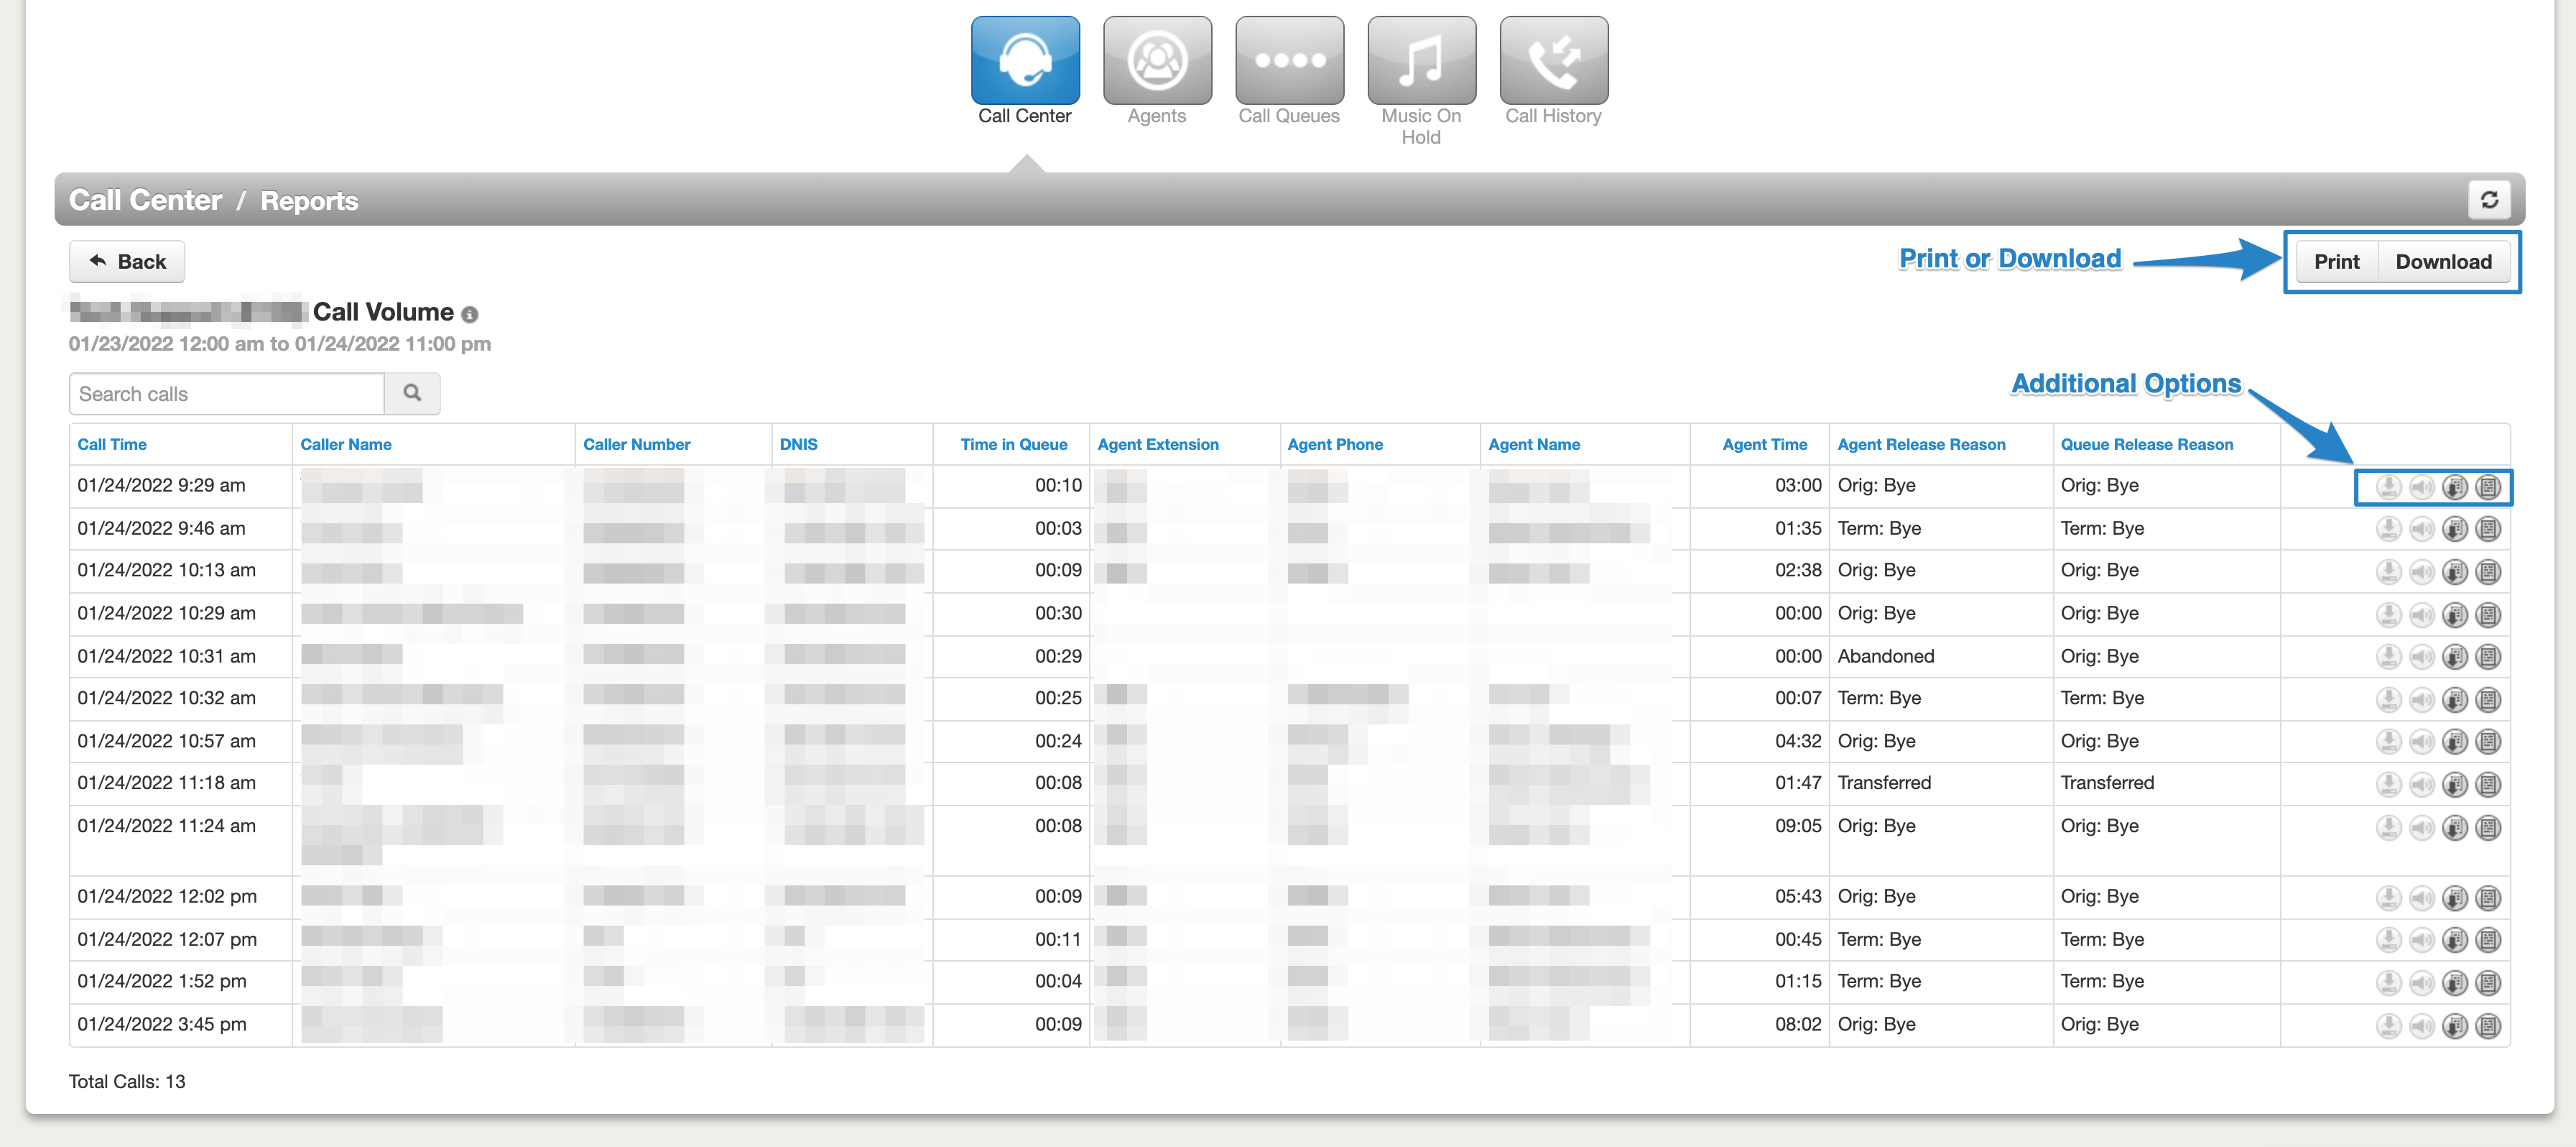The image size is (2576, 1147).
Task: Sort by the Agent Phone column
Action: point(1335,444)
